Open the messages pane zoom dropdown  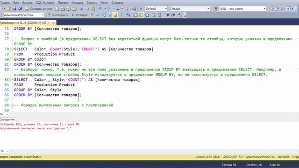click(x=7, y=151)
